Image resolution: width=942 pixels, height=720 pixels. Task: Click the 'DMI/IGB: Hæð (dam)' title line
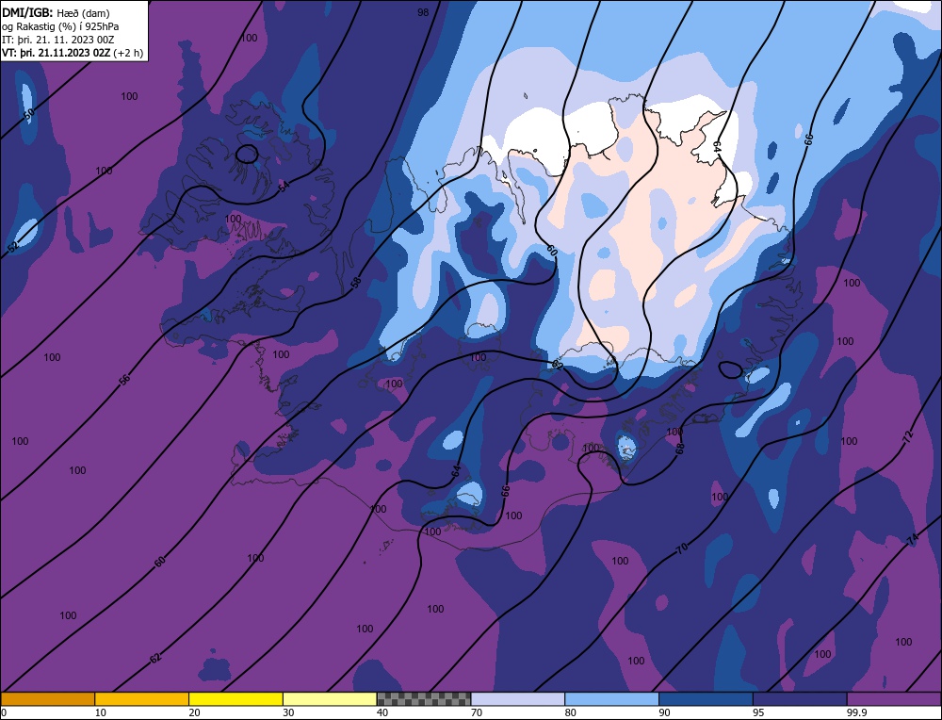click(56, 12)
